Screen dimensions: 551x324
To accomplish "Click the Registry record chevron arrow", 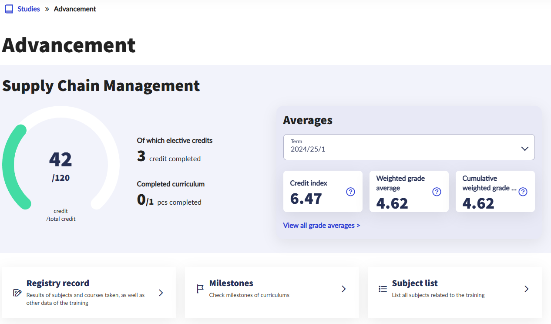I will [x=161, y=293].
